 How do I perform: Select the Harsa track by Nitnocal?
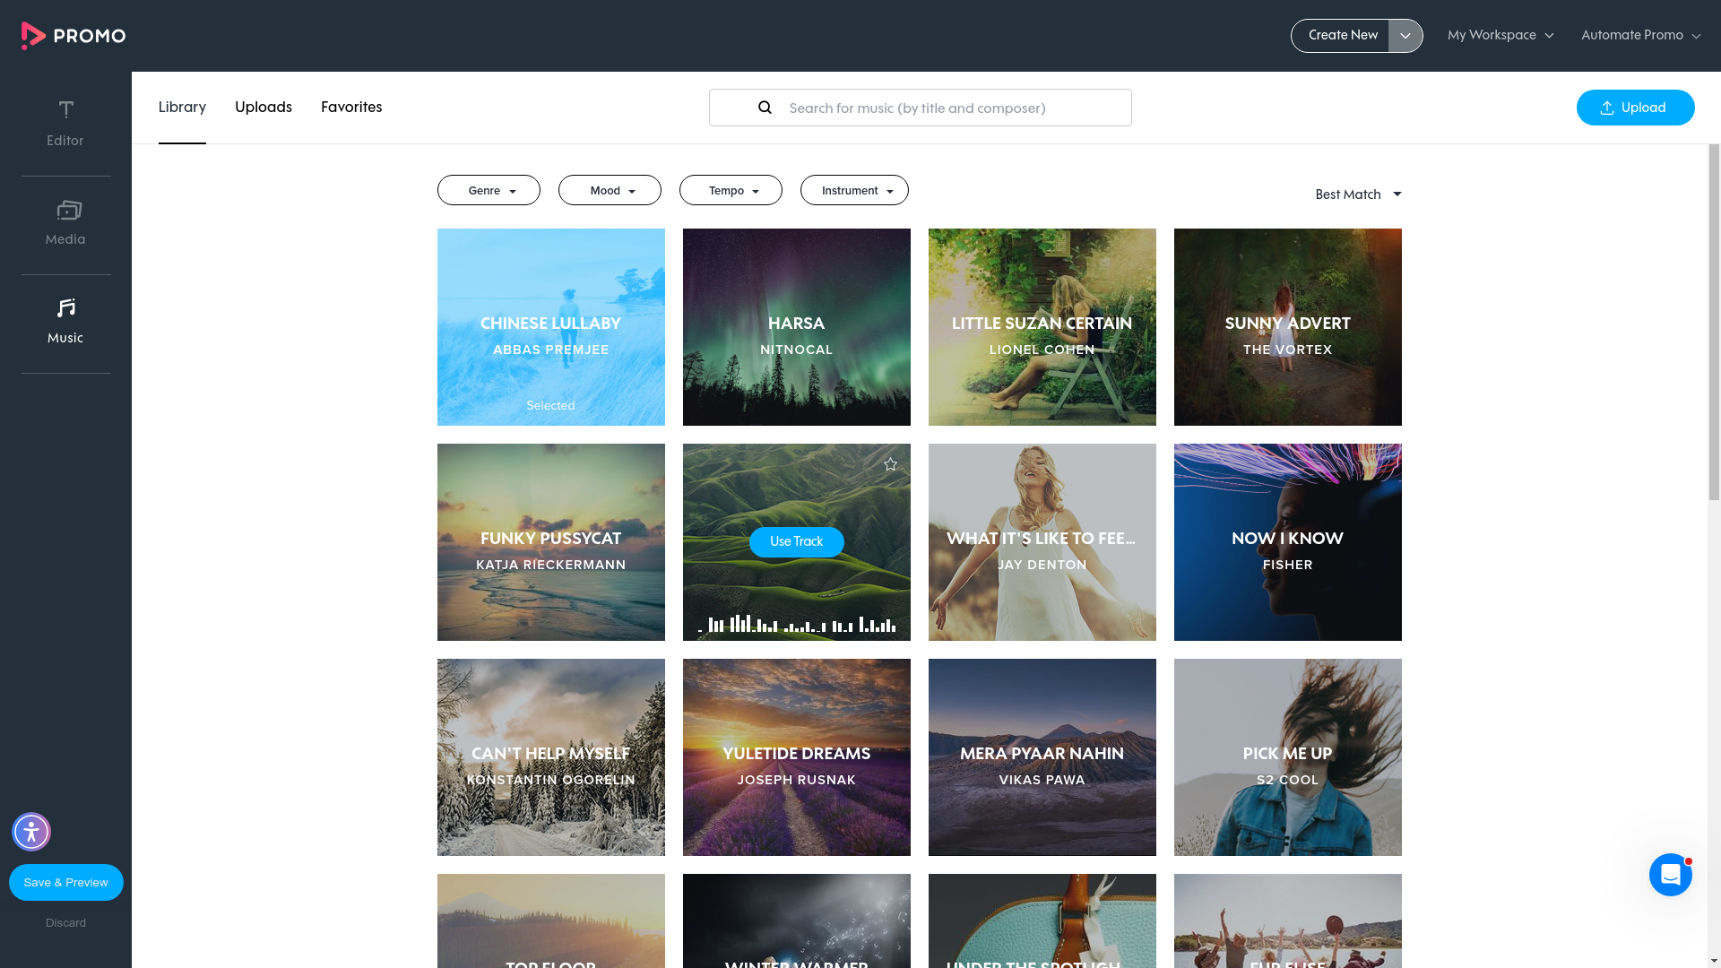(x=797, y=327)
